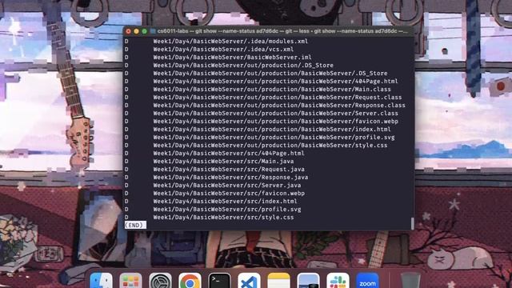
Task: Click the (END) pager indicator
Action: point(135,225)
